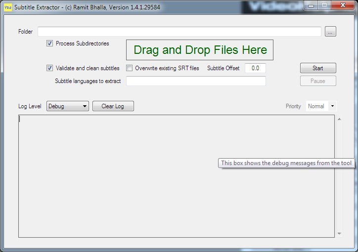Open the Priority dropdown
358x252 pixels.
(x=321, y=106)
